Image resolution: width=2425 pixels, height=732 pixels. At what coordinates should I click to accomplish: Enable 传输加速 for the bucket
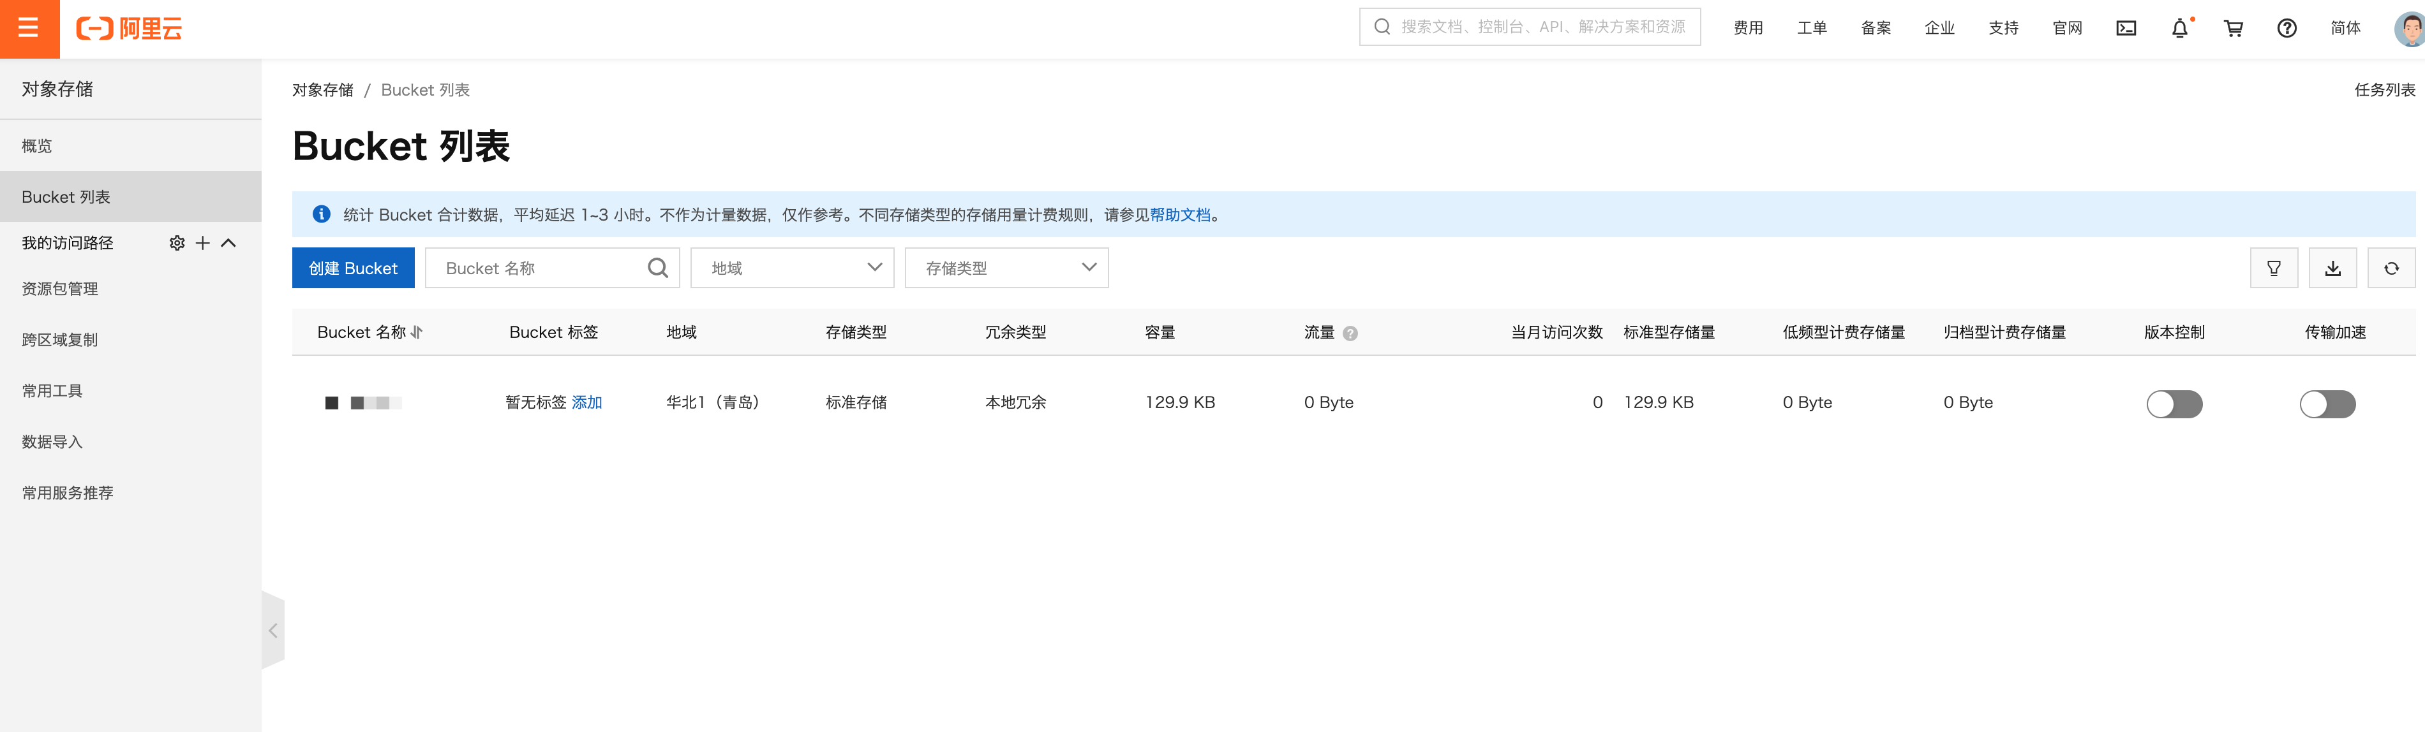pos(2327,404)
